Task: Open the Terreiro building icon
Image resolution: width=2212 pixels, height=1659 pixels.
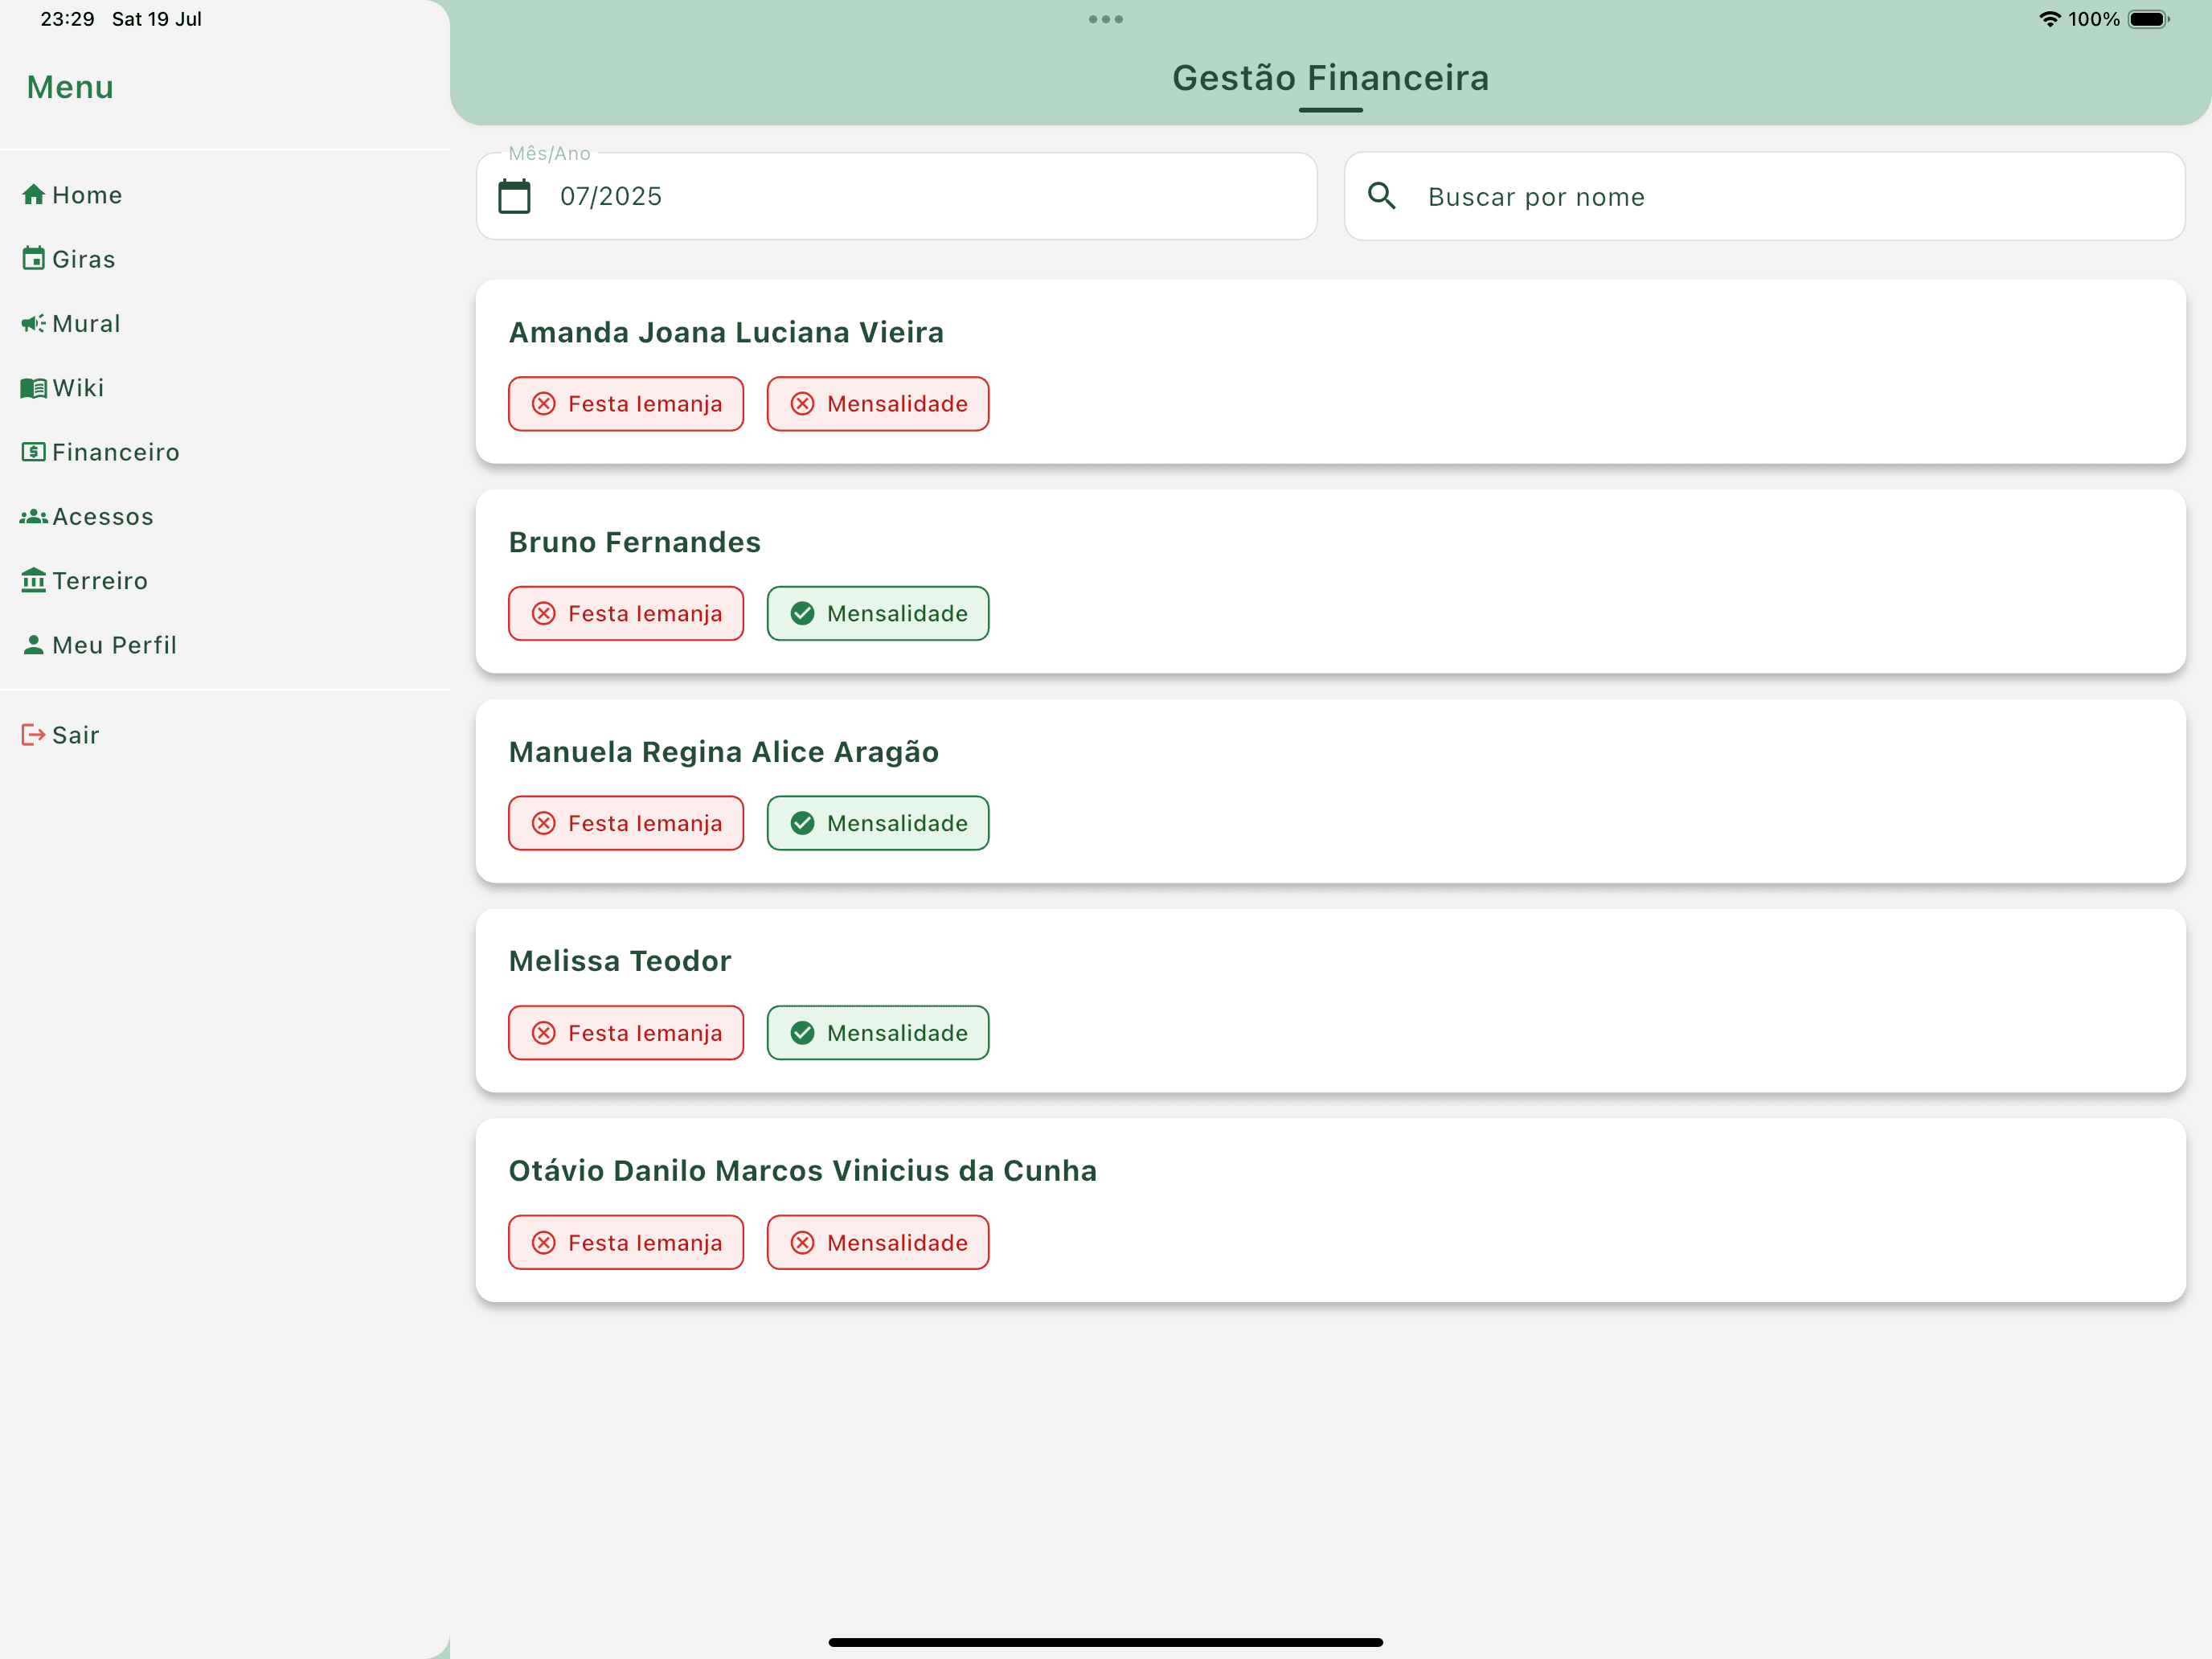Action: click(x=33, y=580)
